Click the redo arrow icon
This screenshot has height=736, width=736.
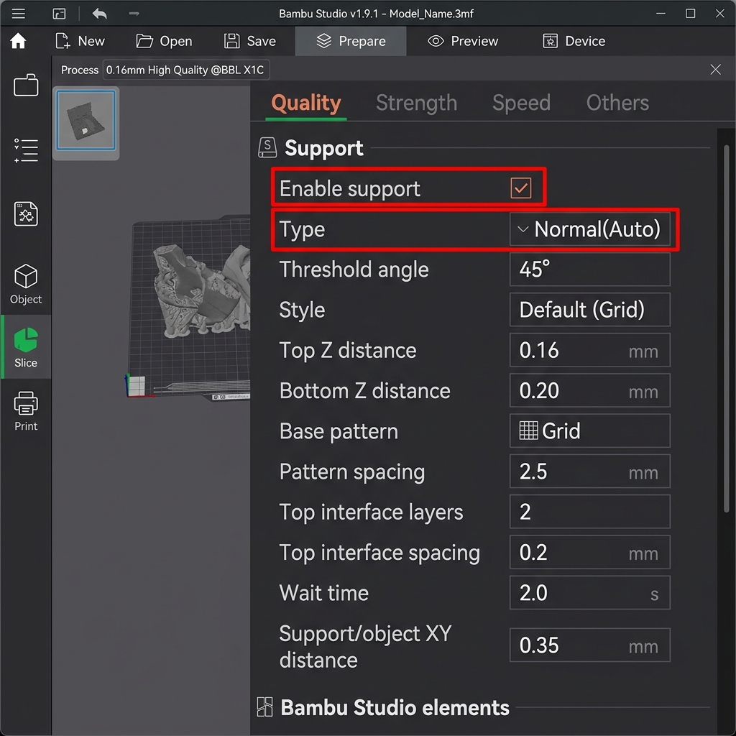134,14
